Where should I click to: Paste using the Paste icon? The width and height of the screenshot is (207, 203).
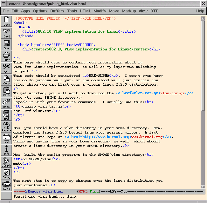point(7,92)
